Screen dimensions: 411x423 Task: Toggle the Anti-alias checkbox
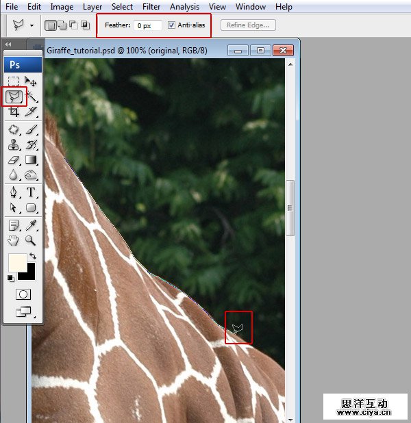point(171,25)
